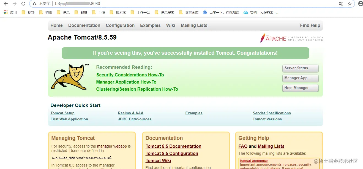This screenshot has height=169, width=363.
Task: Open the Examples link under Developer Quick Start
Action: click(194, 113)
